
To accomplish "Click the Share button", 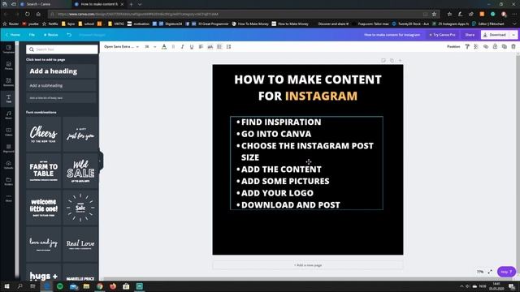I will point(470,35).
